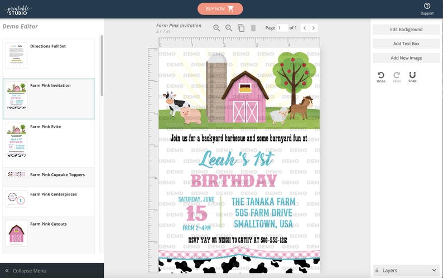Expand the Layers panel chevron
Screen dimensions: 443x278
click(x=434, y=270)
